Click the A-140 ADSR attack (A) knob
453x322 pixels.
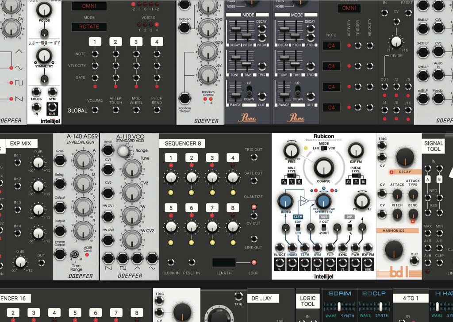click(x=84, y=160)
